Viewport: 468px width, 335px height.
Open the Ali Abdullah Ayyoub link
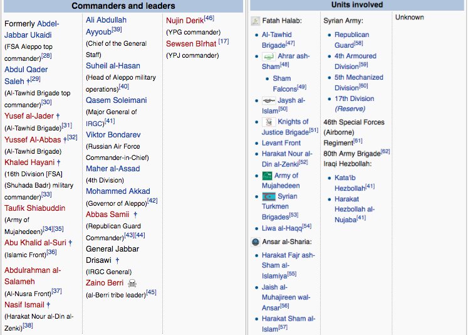click(107, 26)
